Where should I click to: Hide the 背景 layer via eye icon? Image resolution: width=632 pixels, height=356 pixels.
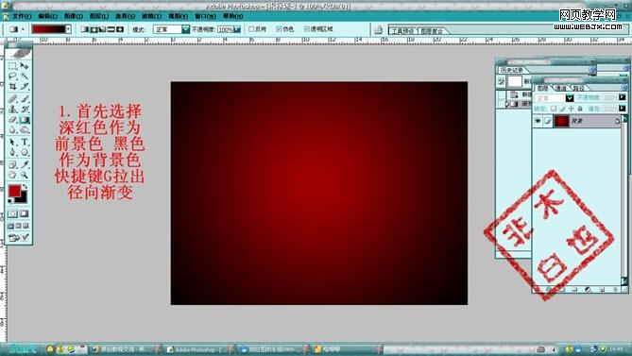(x=538, y=121)
